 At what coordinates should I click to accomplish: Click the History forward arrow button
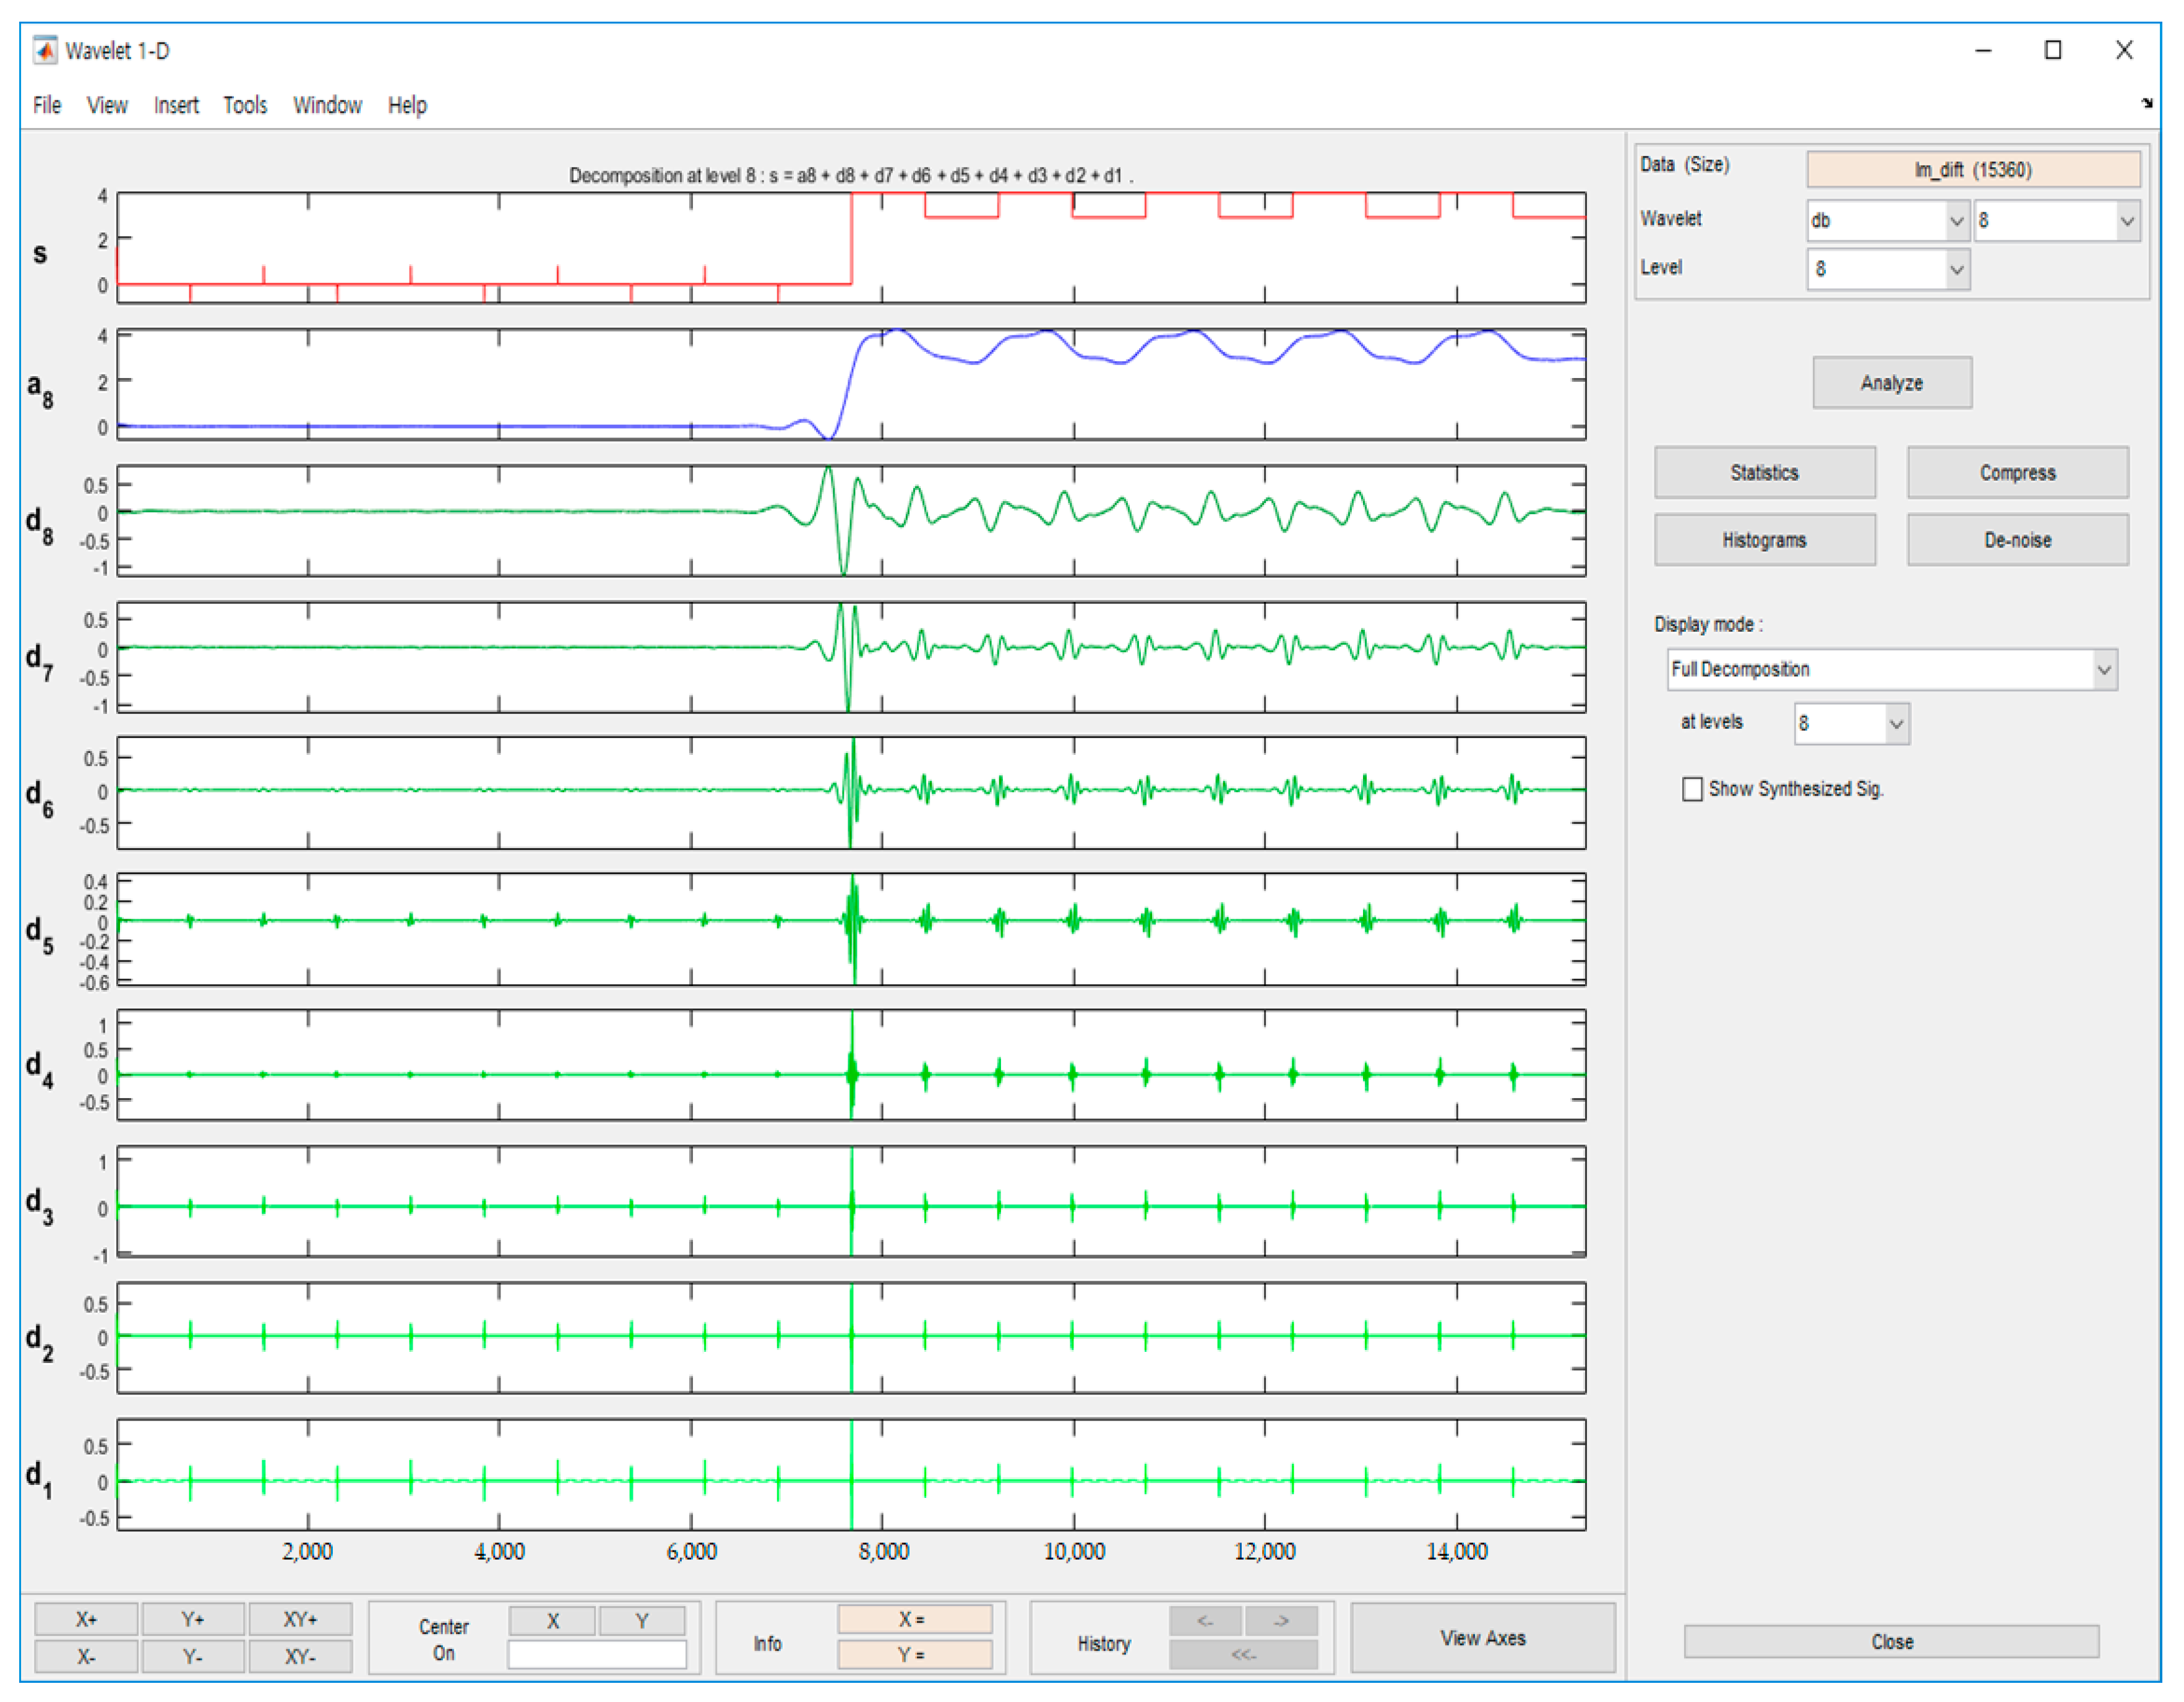tap(1281, 1620)
